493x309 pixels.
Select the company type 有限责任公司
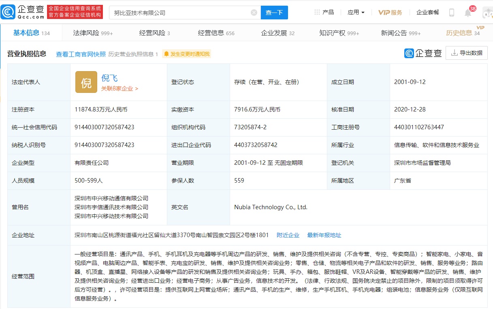coord(92,163)
